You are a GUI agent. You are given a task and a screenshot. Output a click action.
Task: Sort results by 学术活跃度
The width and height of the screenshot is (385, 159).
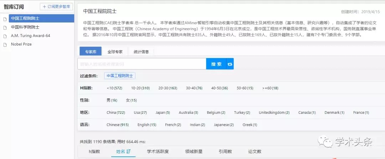pos(158,152)
